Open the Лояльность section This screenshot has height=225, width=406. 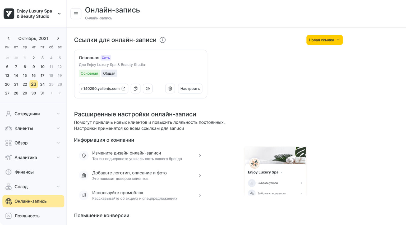point(27,216)
